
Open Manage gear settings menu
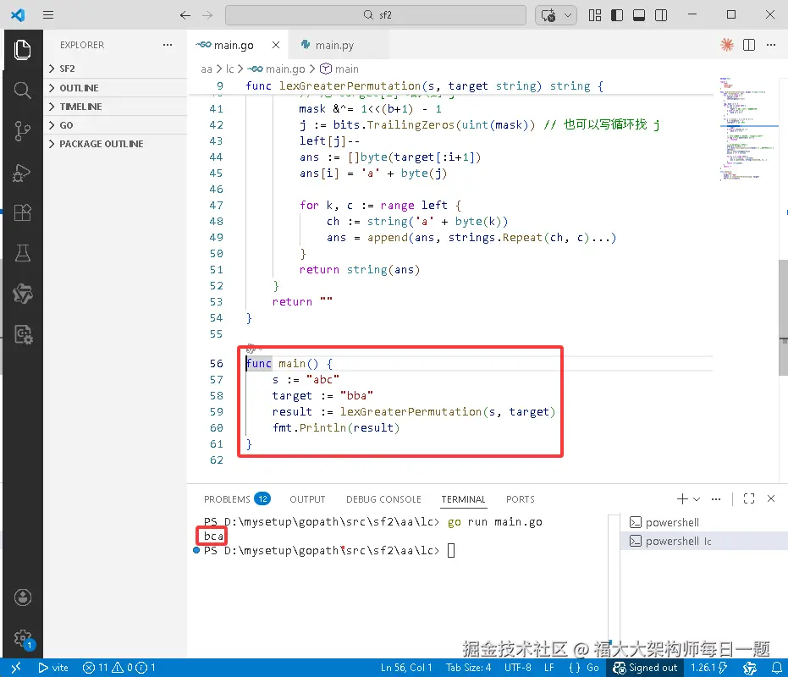coord(22,638)
